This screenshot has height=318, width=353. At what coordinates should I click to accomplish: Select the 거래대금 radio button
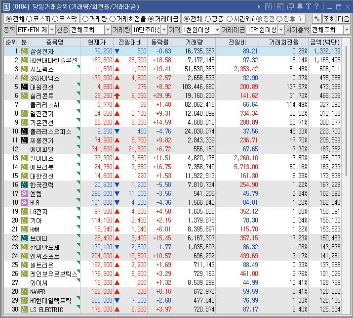click(151, 19)
